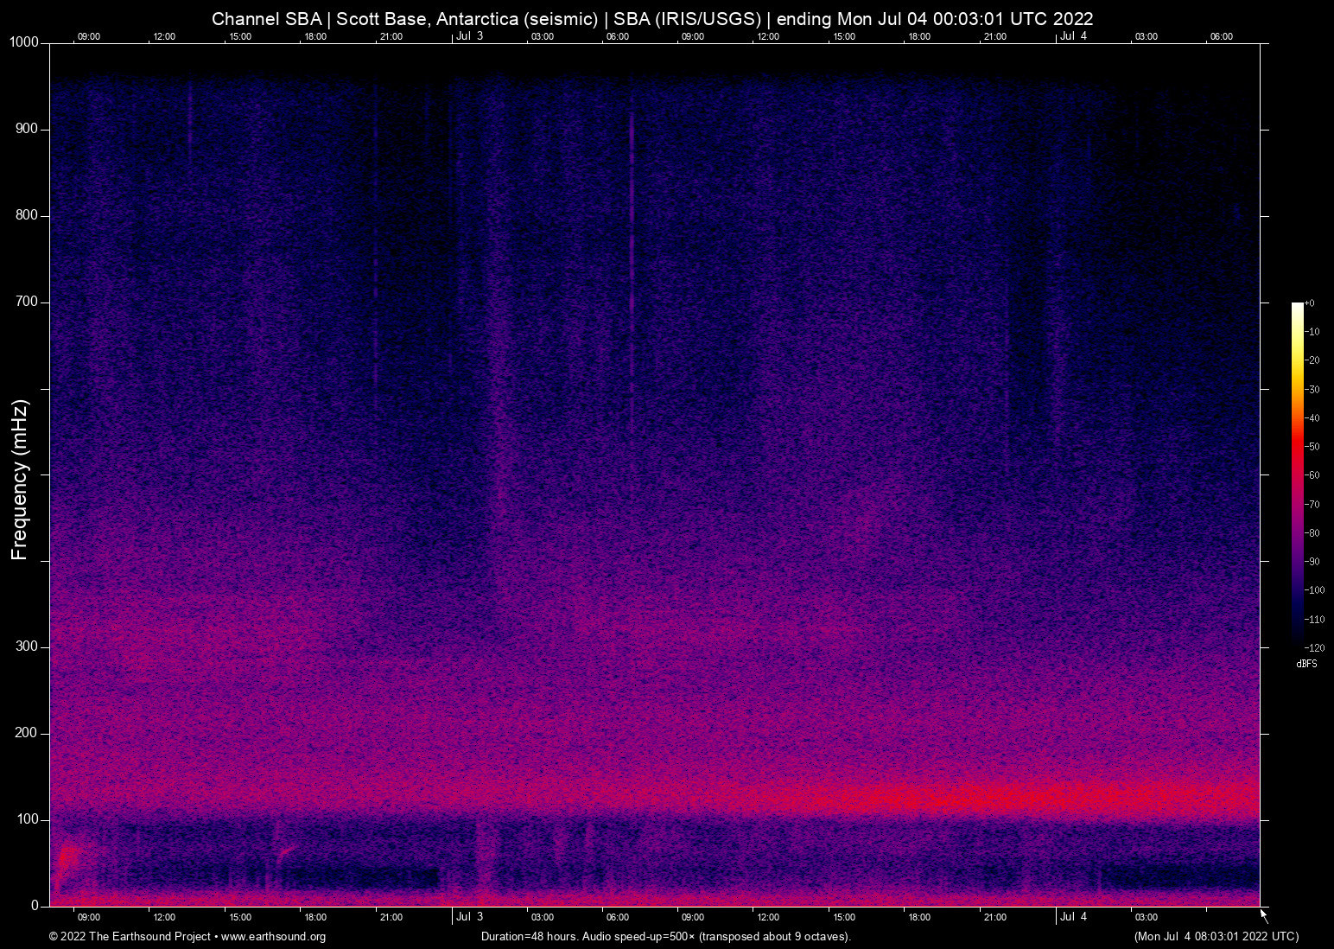1334x949 pixels.
Task: Click the bright red burst at the spectrogram's lower-left
Action: (x=64, y=860)
